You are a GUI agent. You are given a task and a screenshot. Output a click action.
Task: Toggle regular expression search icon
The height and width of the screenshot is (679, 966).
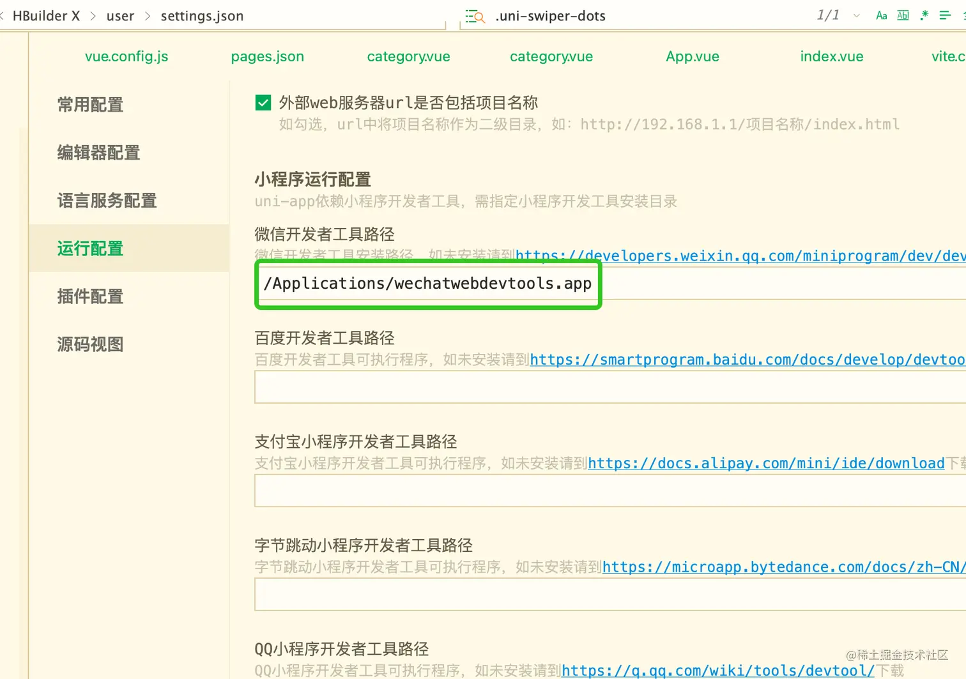(x=924, y=15)
